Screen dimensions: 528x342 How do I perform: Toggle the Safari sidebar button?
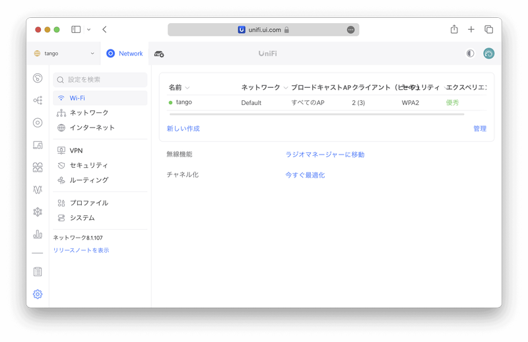[76, 30]
